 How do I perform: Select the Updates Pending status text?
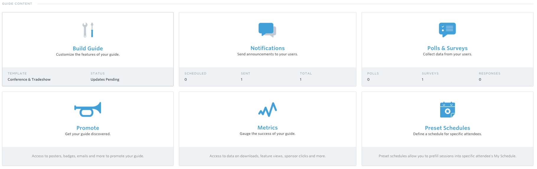[x=105, y=79]
